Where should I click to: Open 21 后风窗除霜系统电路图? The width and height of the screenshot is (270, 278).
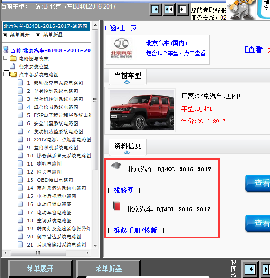(x=57, y=245)
